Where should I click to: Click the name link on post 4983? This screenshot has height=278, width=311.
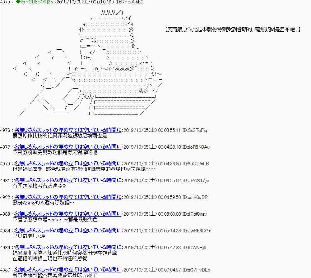coord(67,214)
